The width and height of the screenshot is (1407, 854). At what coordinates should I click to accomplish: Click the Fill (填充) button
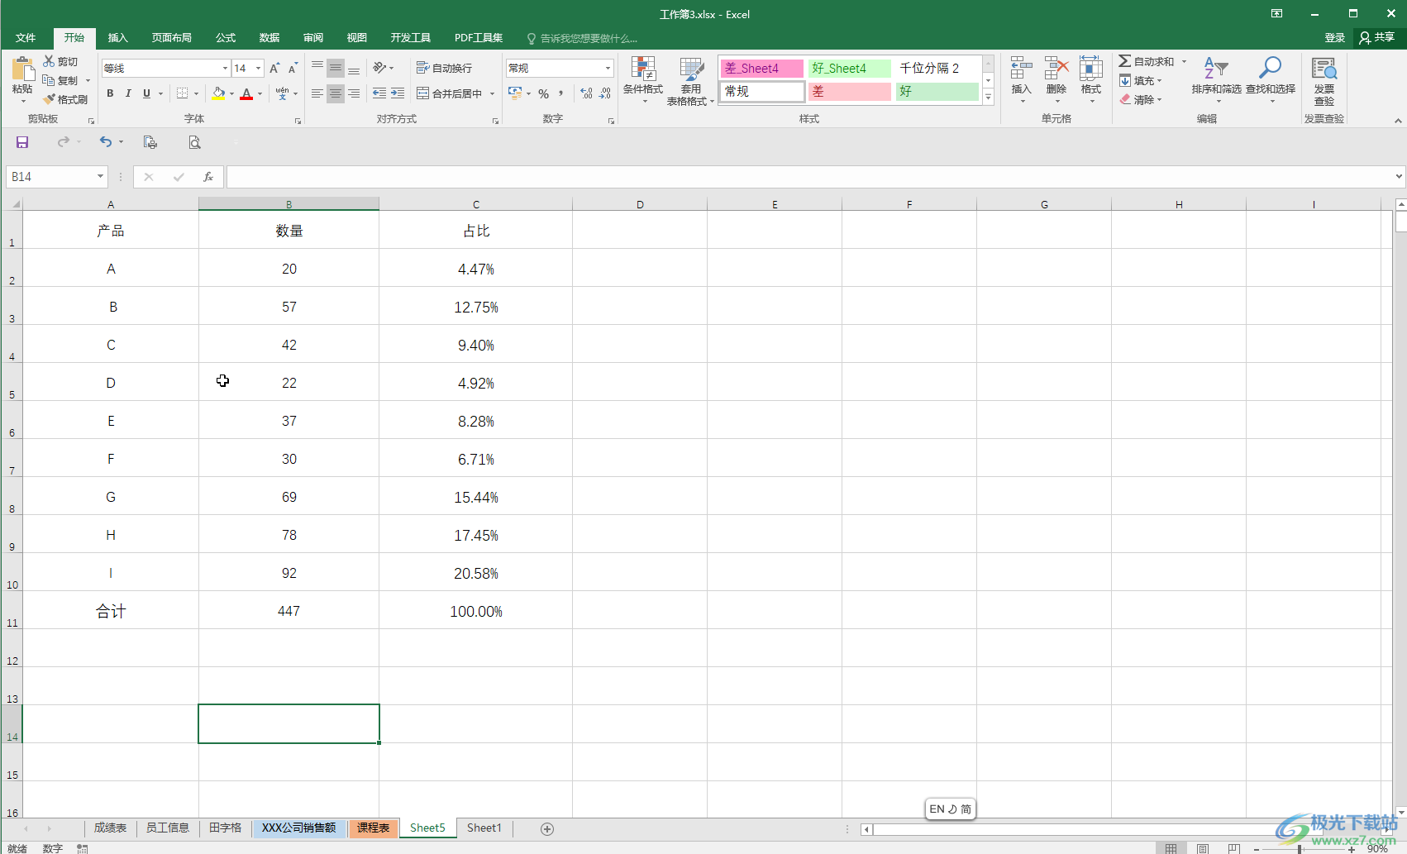tap(1141, 80)
